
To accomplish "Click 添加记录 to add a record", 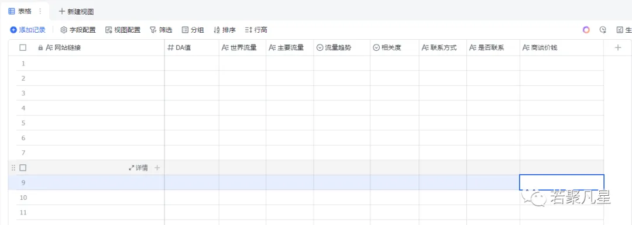I will (28, 30).
